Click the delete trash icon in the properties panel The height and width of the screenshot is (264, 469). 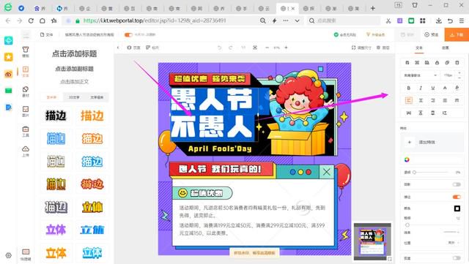(x=457, y=62)
